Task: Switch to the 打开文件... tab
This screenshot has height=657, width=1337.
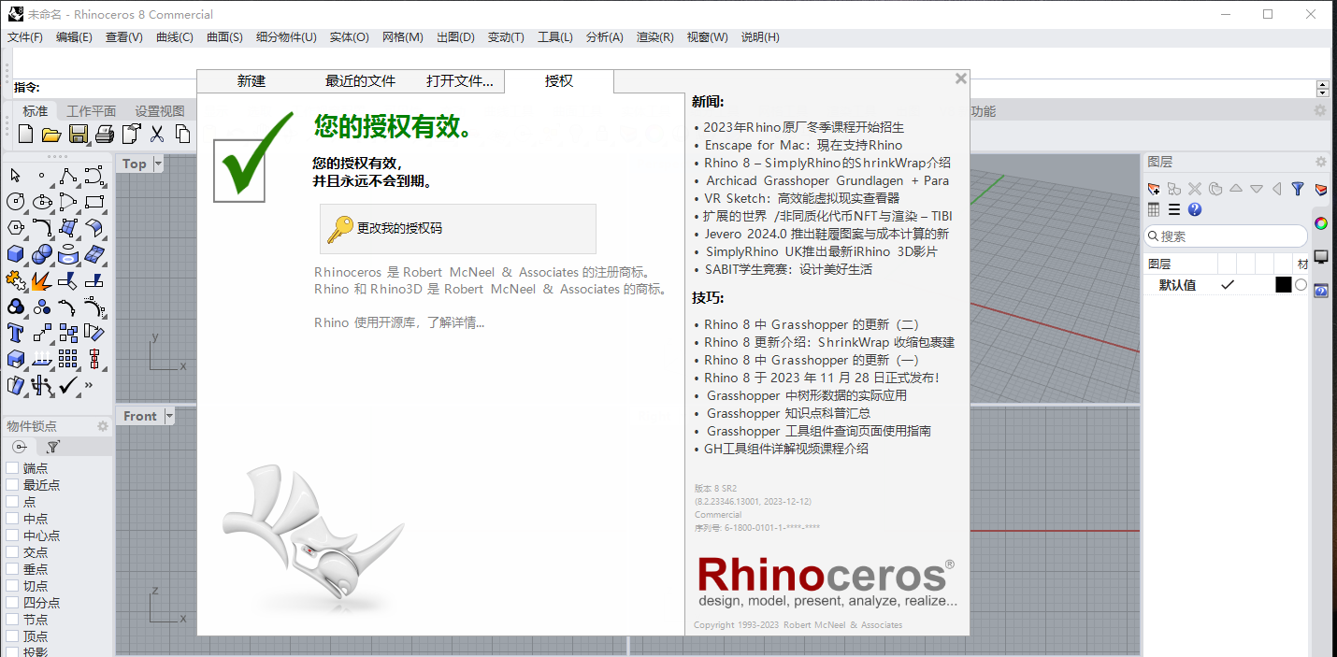Action: pos(460,81)
